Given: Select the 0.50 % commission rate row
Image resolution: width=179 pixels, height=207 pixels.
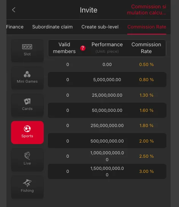Looking at the screenshot, I should (107, 64).
